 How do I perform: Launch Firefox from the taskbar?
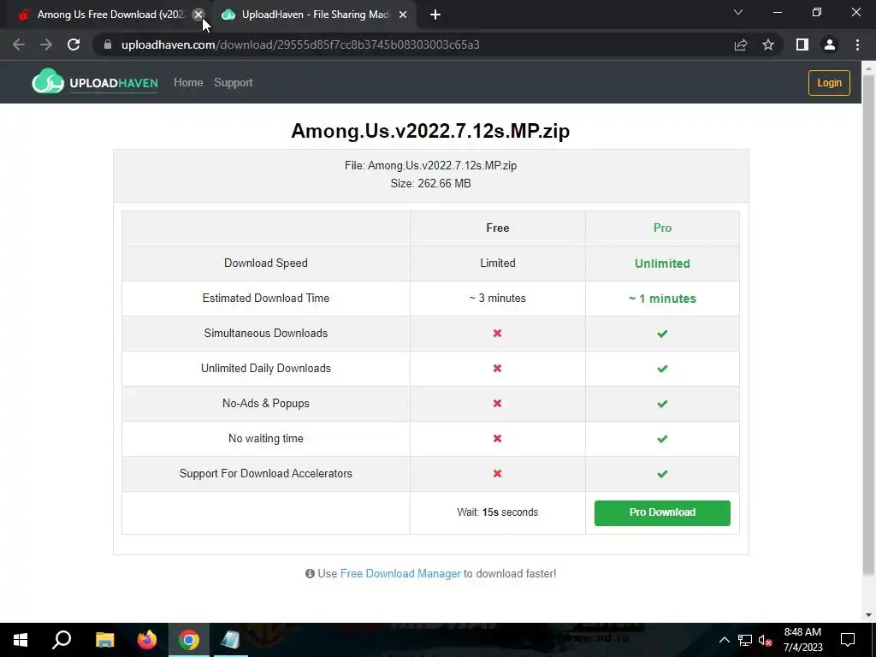coord(147,640)
